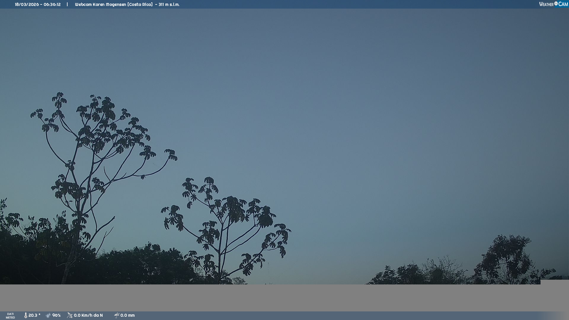Click the 0.0 Km/h da N wind value

tap(88, 315)
